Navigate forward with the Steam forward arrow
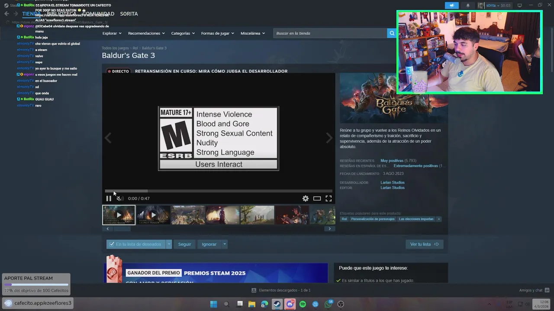The image size is (554, 311). [16, 14]
